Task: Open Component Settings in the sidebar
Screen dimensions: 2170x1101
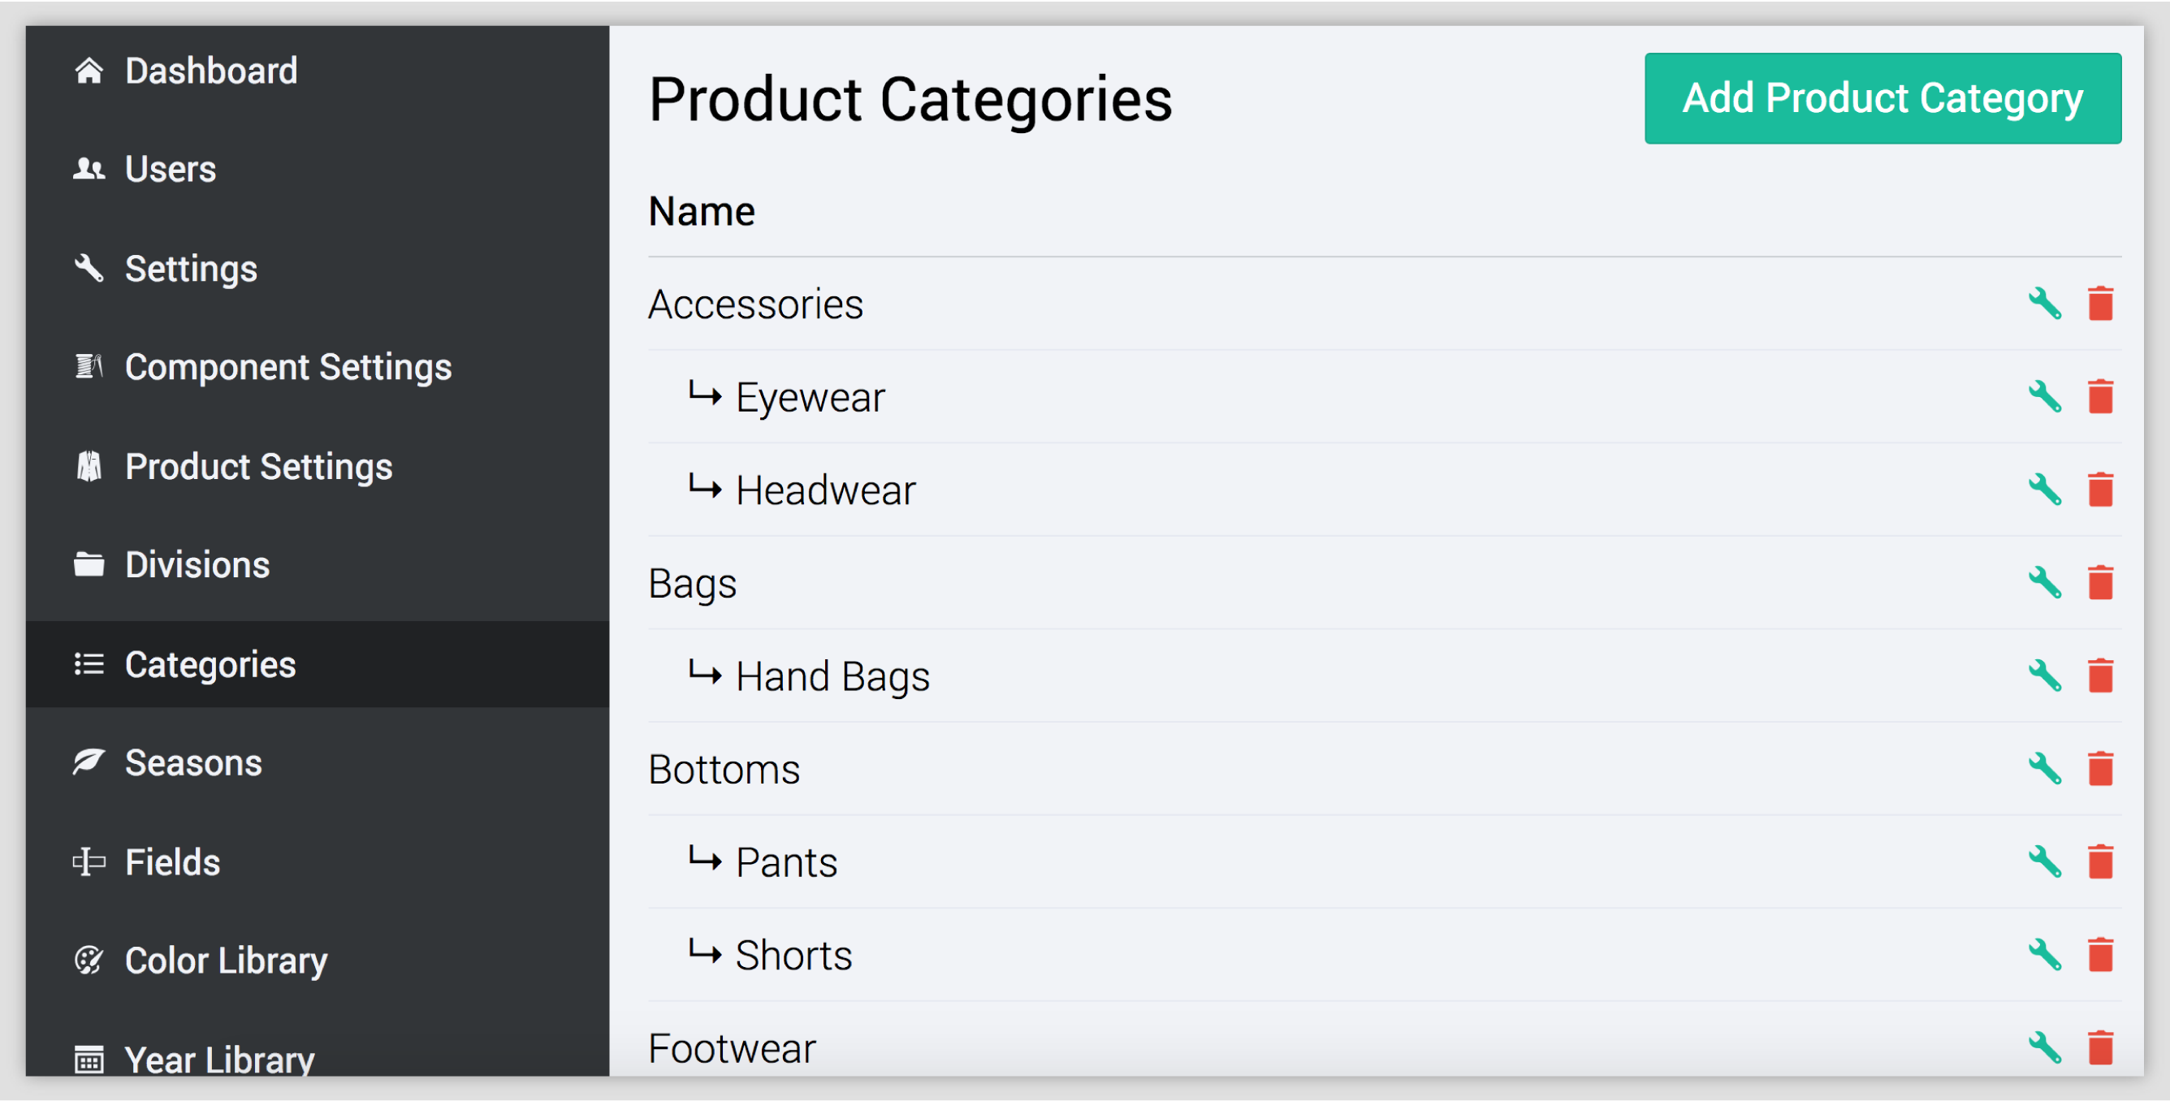Action: coord(288,367)
